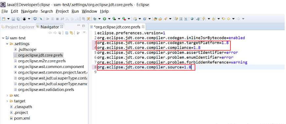The height and width of the screenshot is (124, 286).
Task: Click the Forward navigation arrow in toolbar
Action: click(238, 19)
